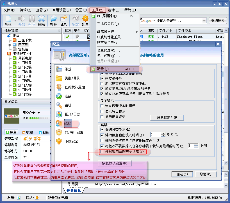Select 下载安全 shield category

tap(67, 141)
